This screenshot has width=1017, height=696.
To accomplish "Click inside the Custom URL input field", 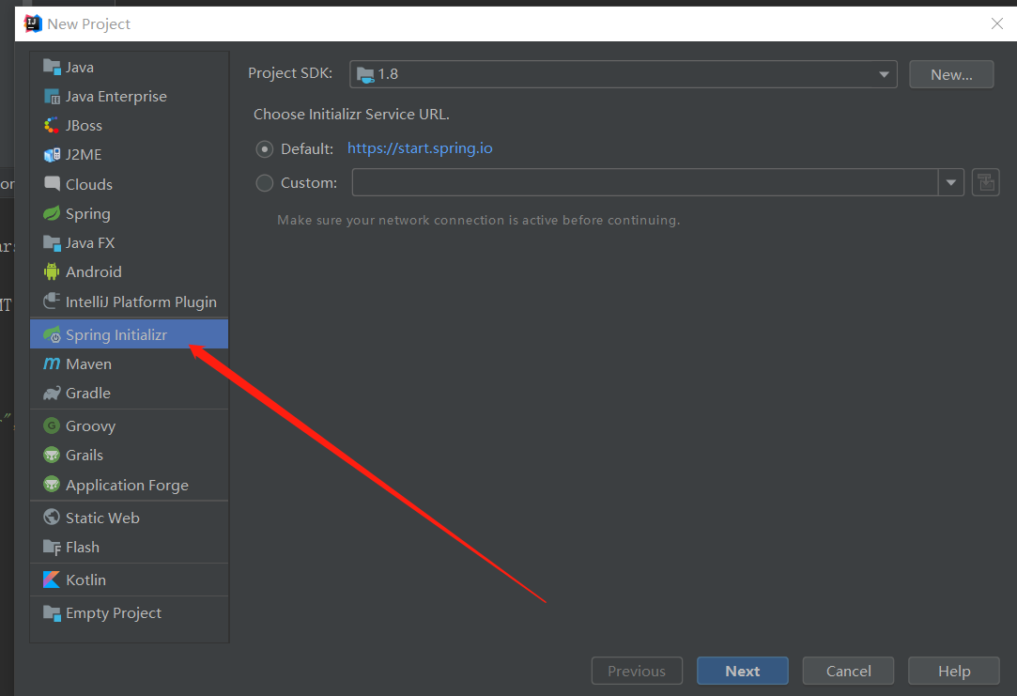I will click(645, 182).
